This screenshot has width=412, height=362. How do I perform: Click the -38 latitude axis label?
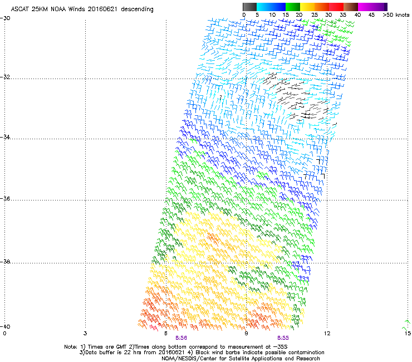point(5,262)
